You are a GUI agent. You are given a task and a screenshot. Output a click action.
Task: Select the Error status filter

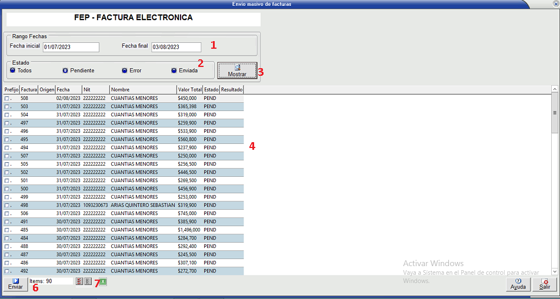125,70
